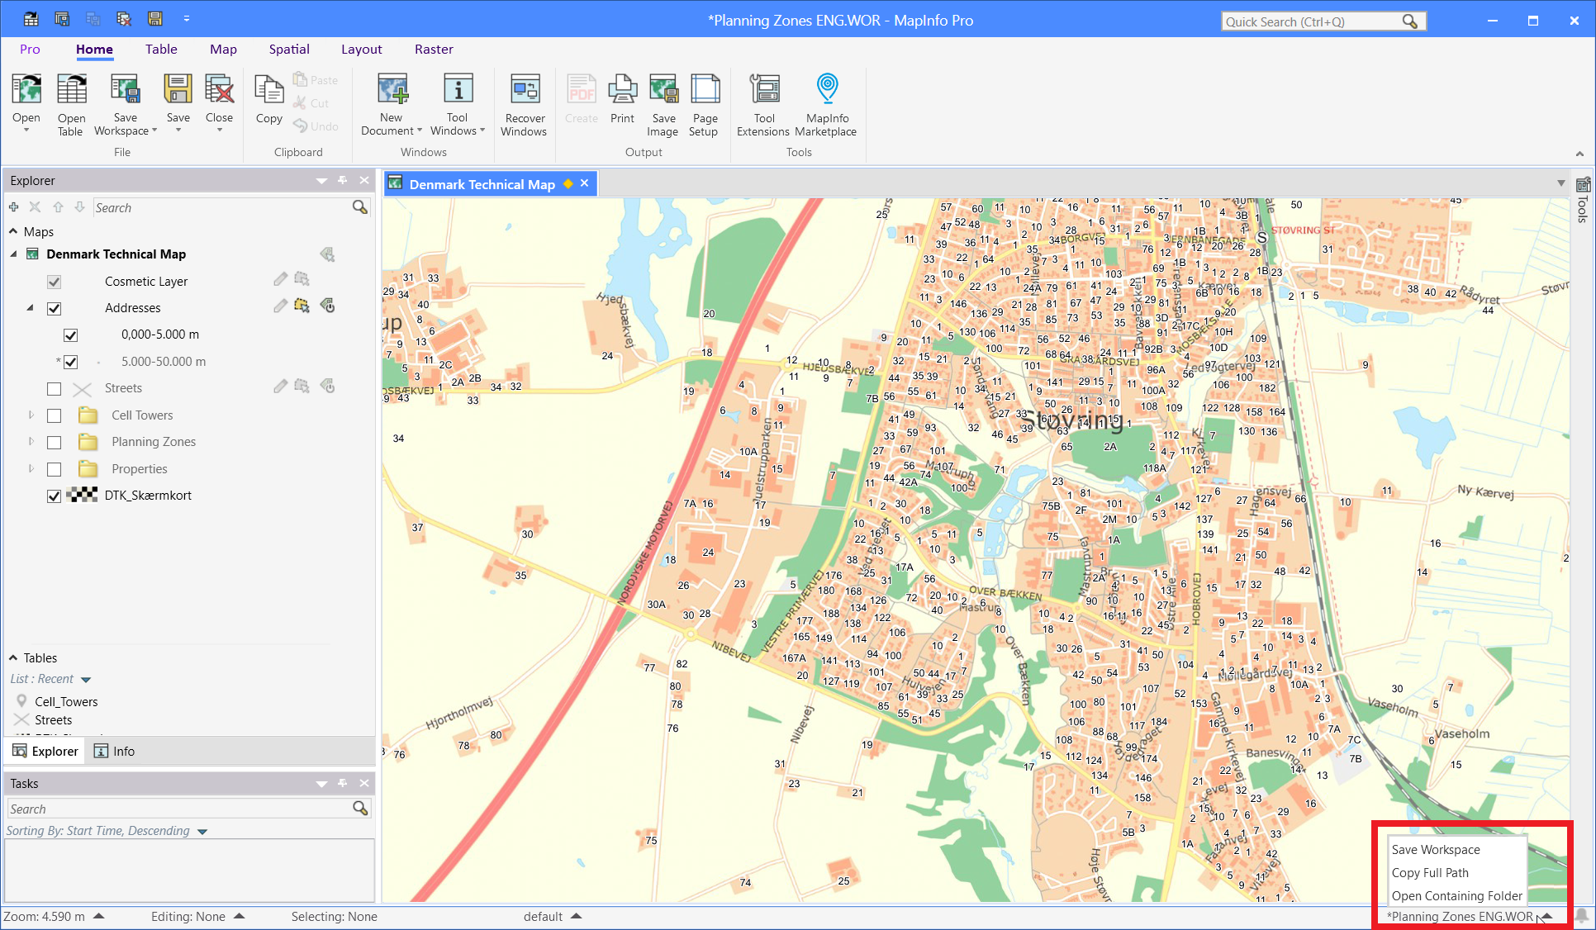Expand the Planning Zones group
This screenshot has height=930, width=1596.
coord(31,442)
